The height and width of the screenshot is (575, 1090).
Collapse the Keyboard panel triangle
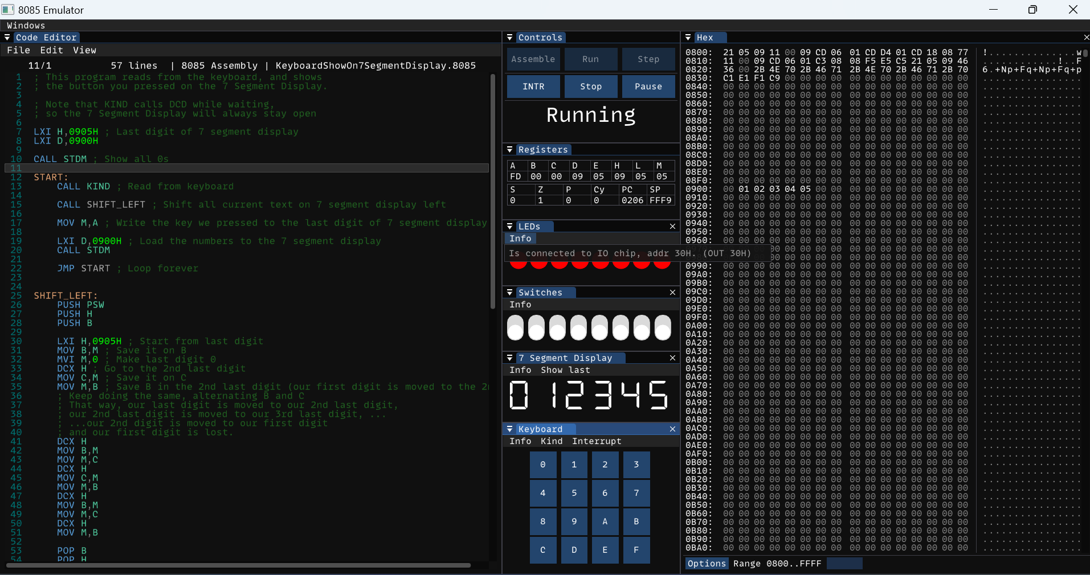click(x=510, y=429)
